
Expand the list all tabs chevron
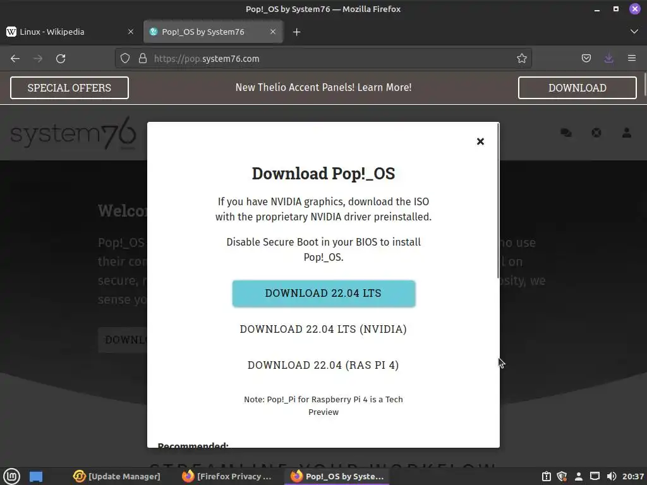[634, 32]
